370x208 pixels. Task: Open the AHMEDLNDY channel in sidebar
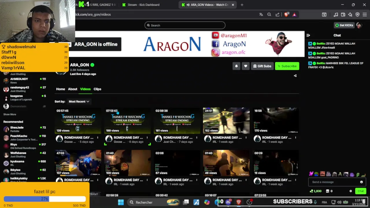point(25,81)
